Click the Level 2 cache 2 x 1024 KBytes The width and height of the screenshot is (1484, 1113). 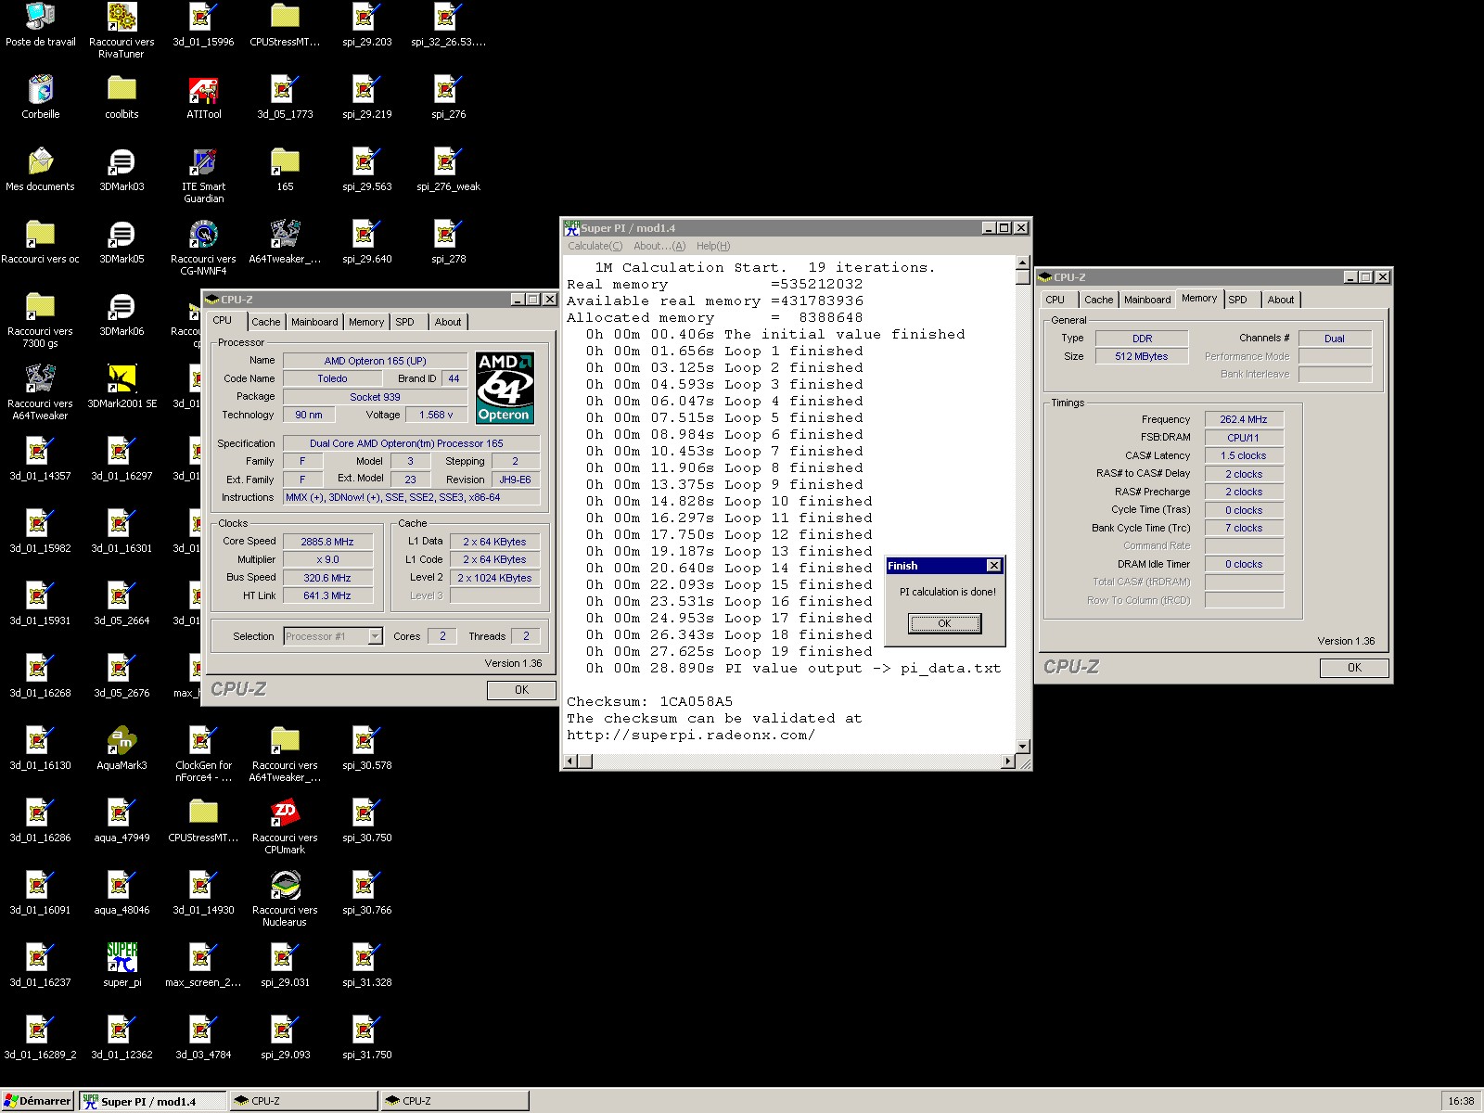[494, 577]
